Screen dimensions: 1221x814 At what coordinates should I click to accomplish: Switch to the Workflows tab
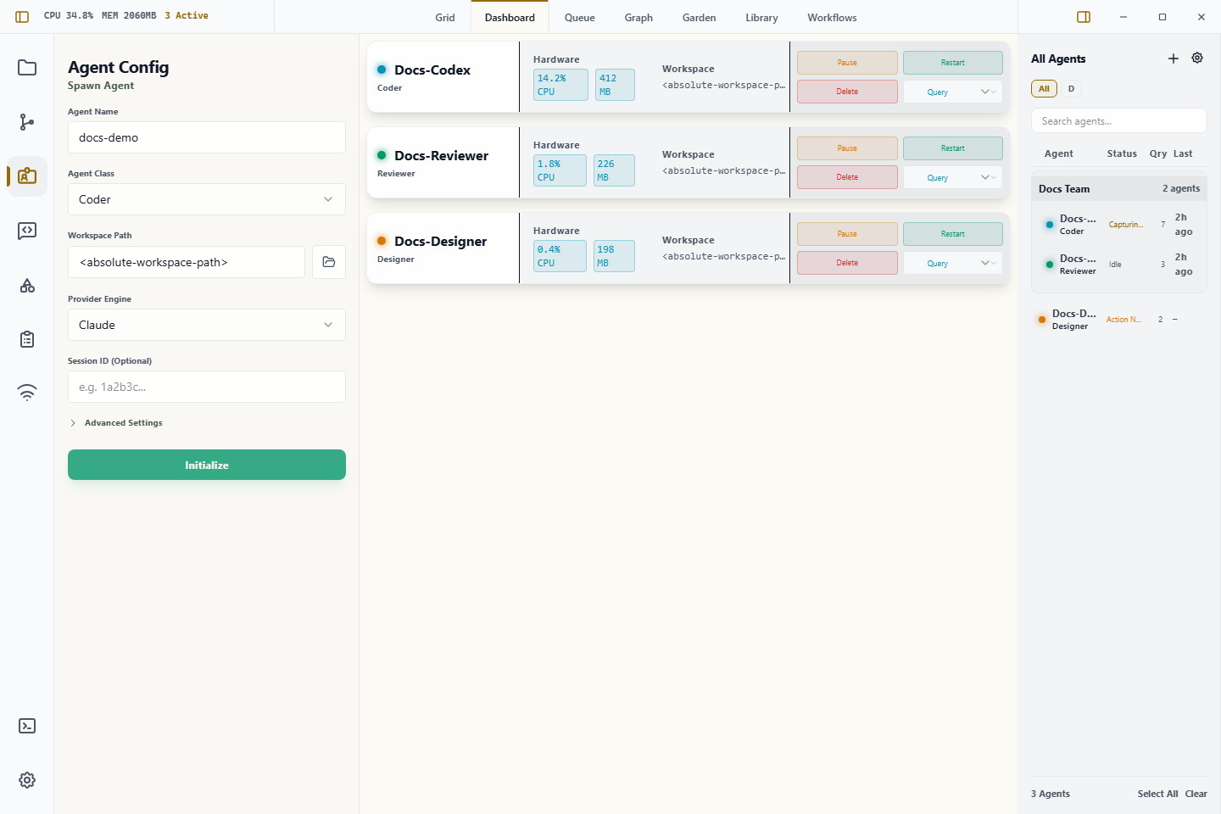[832, 18]
